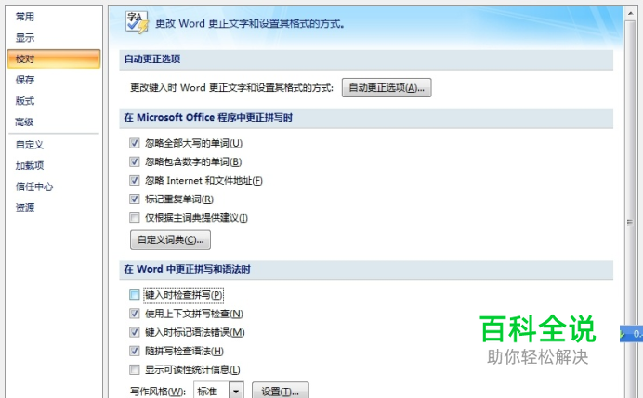Image resolution: width=643 pixels, height=398 pixels.
Task: Select 信任中心 in the sidebar
Action: pyautogui.click(x=34, y=186)
